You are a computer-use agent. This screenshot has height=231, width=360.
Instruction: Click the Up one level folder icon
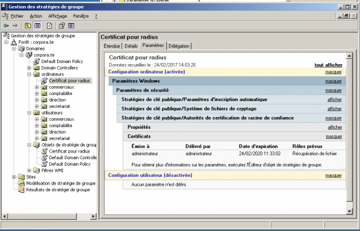pyautogui.click(x=27, y=25)
